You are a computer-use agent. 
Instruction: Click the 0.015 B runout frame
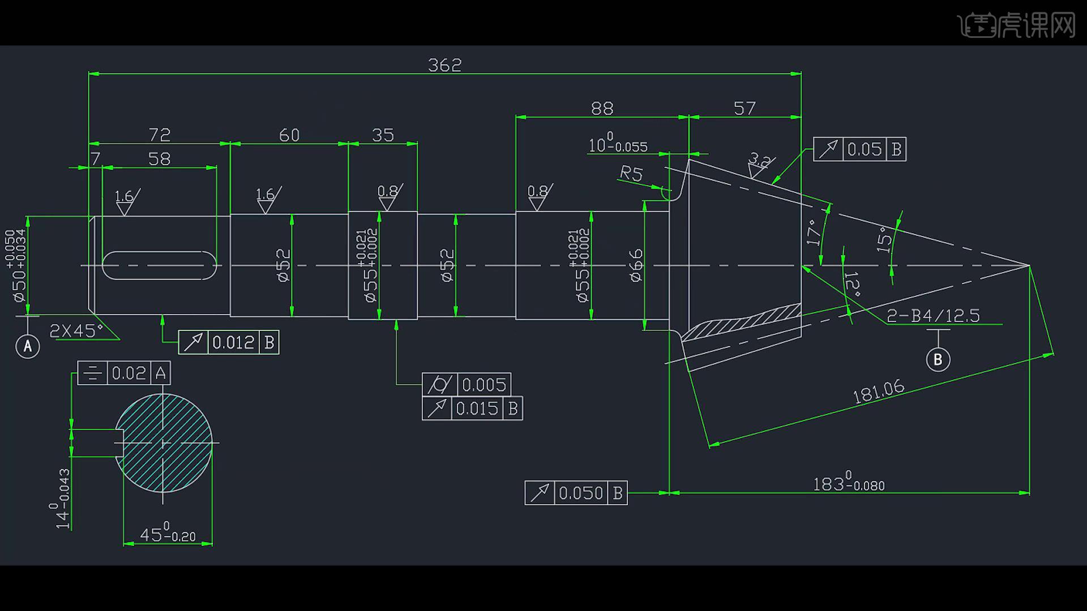pos(472,408)
